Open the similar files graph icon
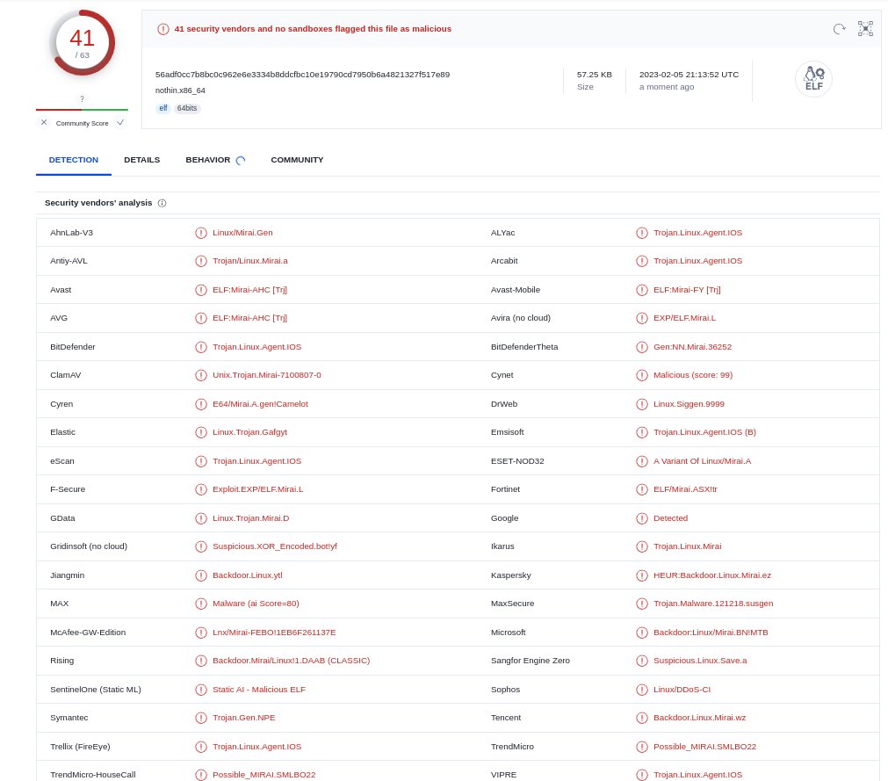The width and height of the screenshot is (888, 781). [x=865, y=29]
